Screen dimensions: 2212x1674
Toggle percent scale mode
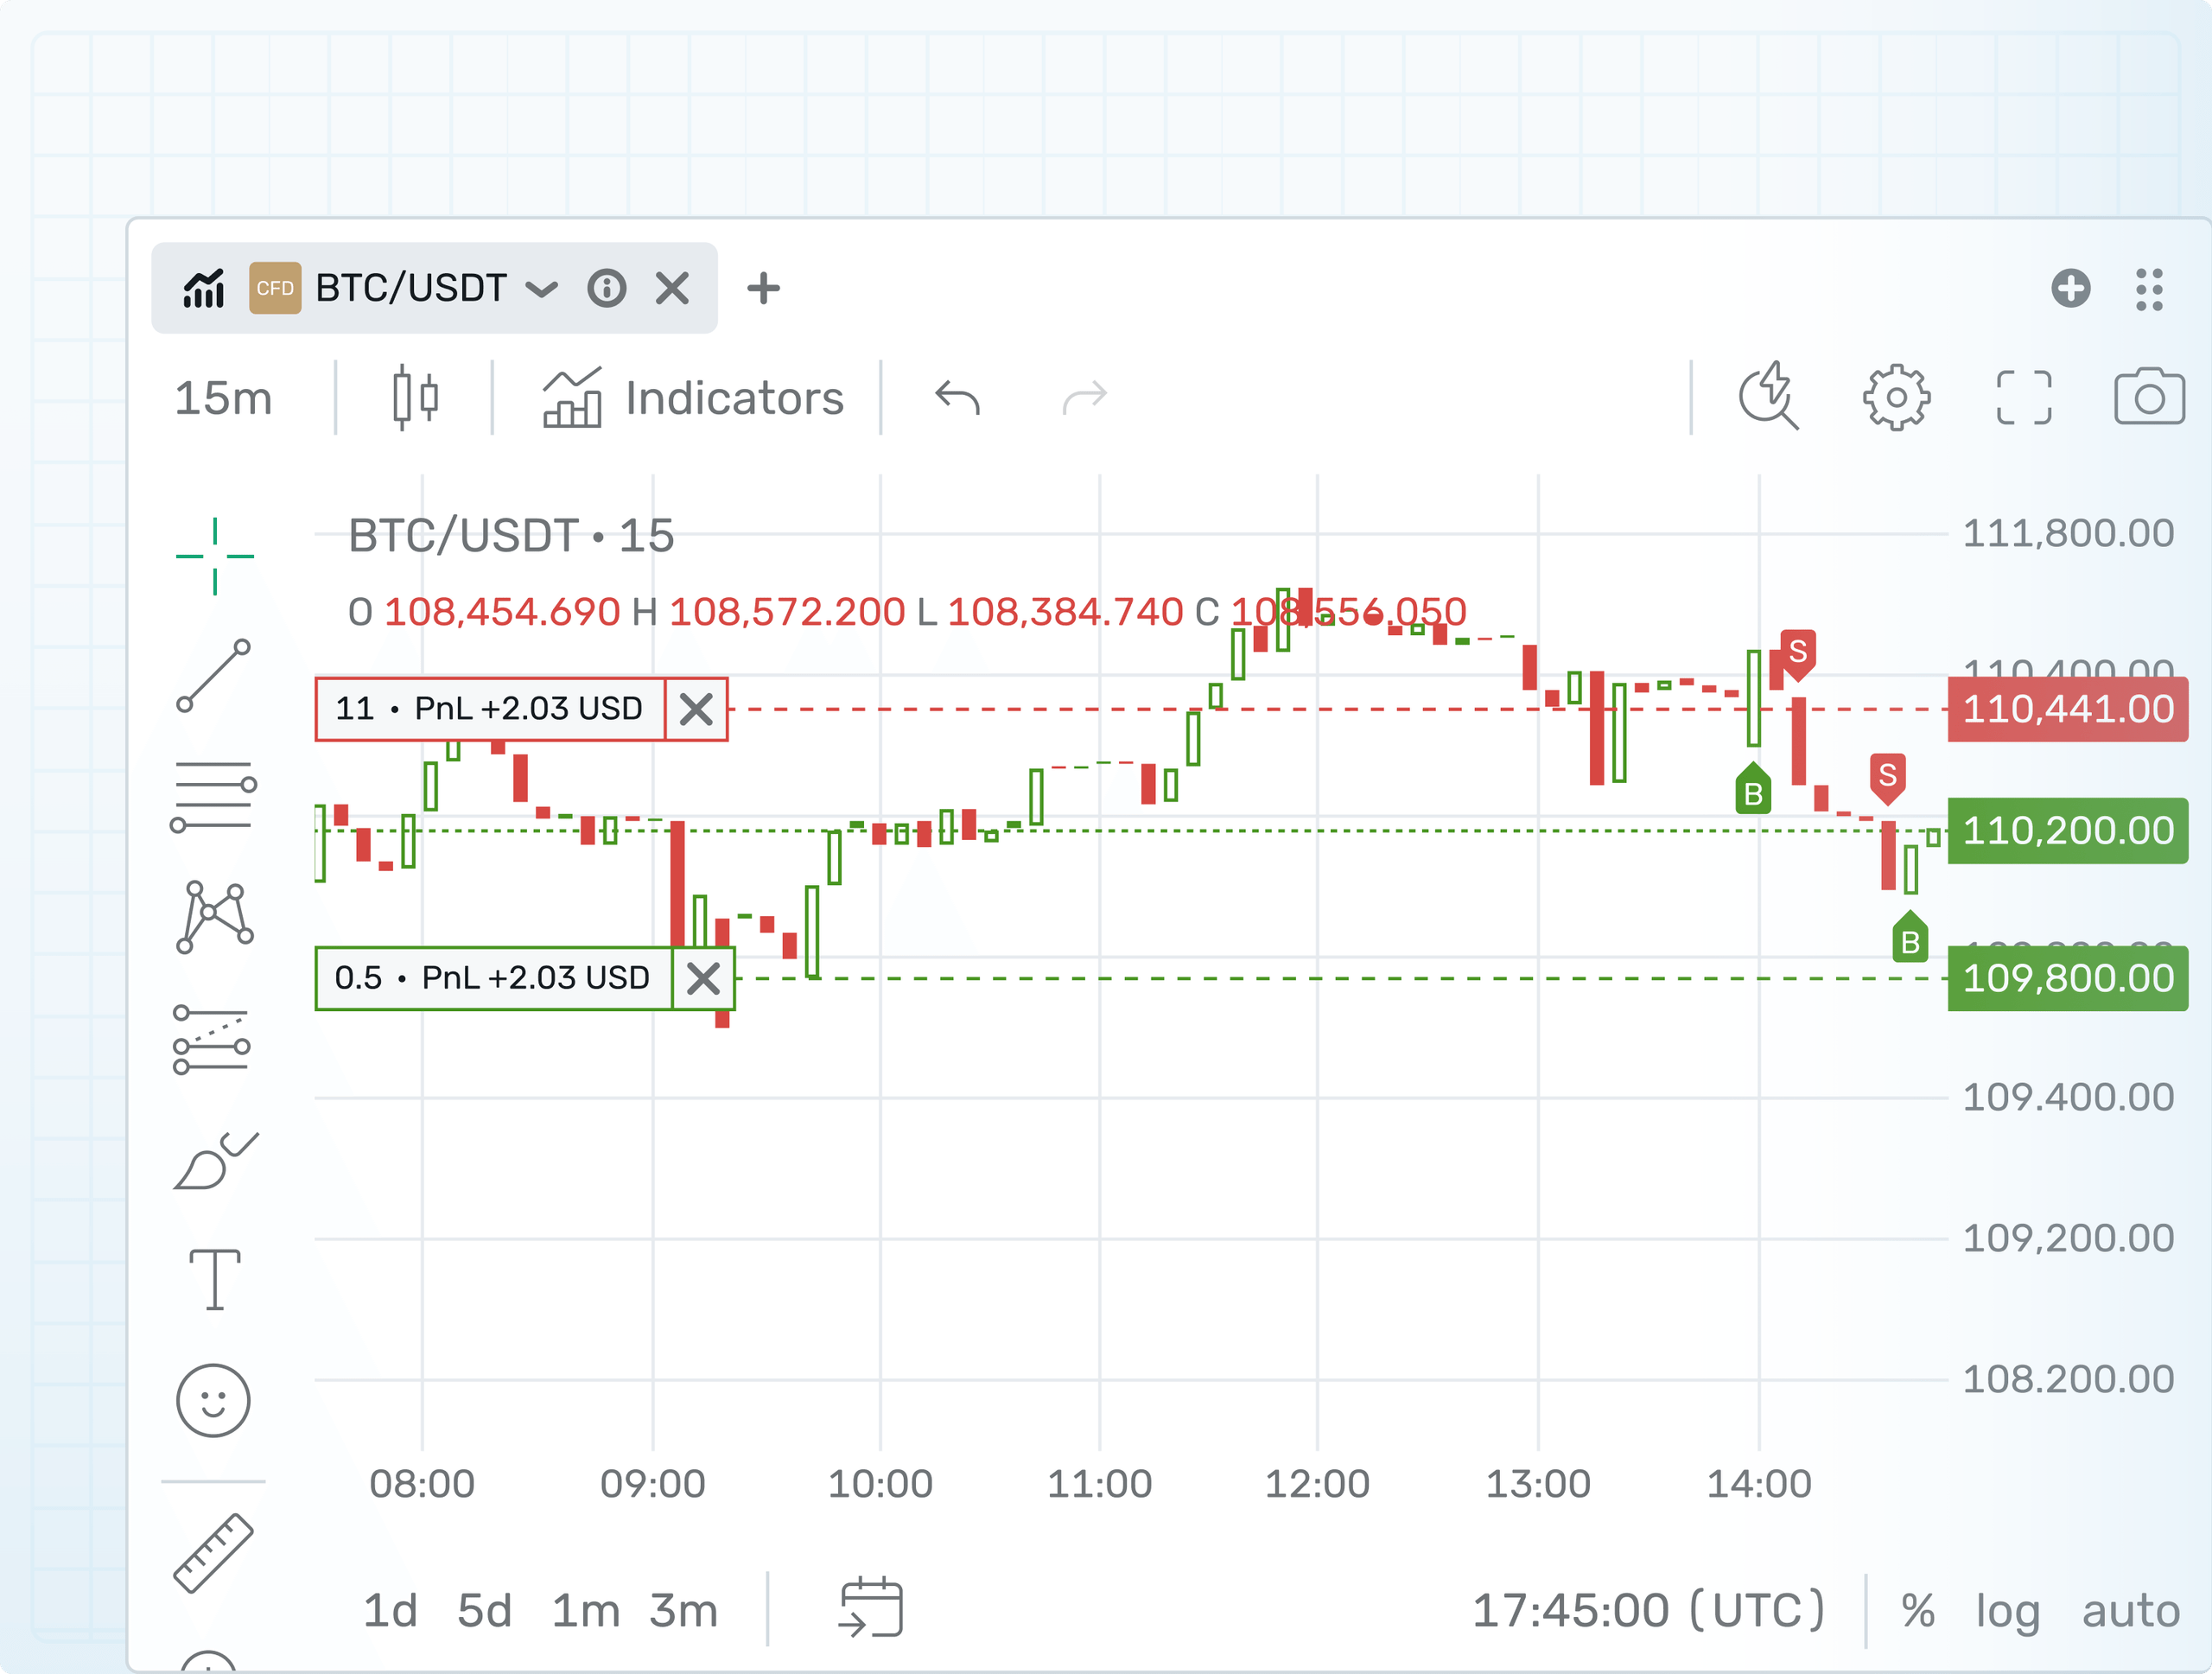[1918, 1611]
